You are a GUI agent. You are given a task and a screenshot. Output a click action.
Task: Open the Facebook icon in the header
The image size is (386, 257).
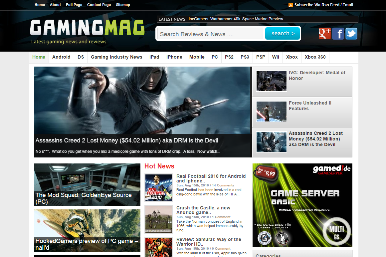[x=338, y=33]
